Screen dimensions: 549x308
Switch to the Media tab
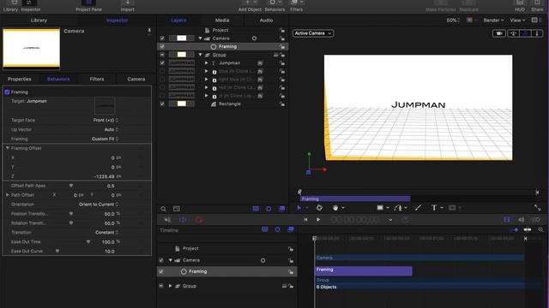point(222,21)
